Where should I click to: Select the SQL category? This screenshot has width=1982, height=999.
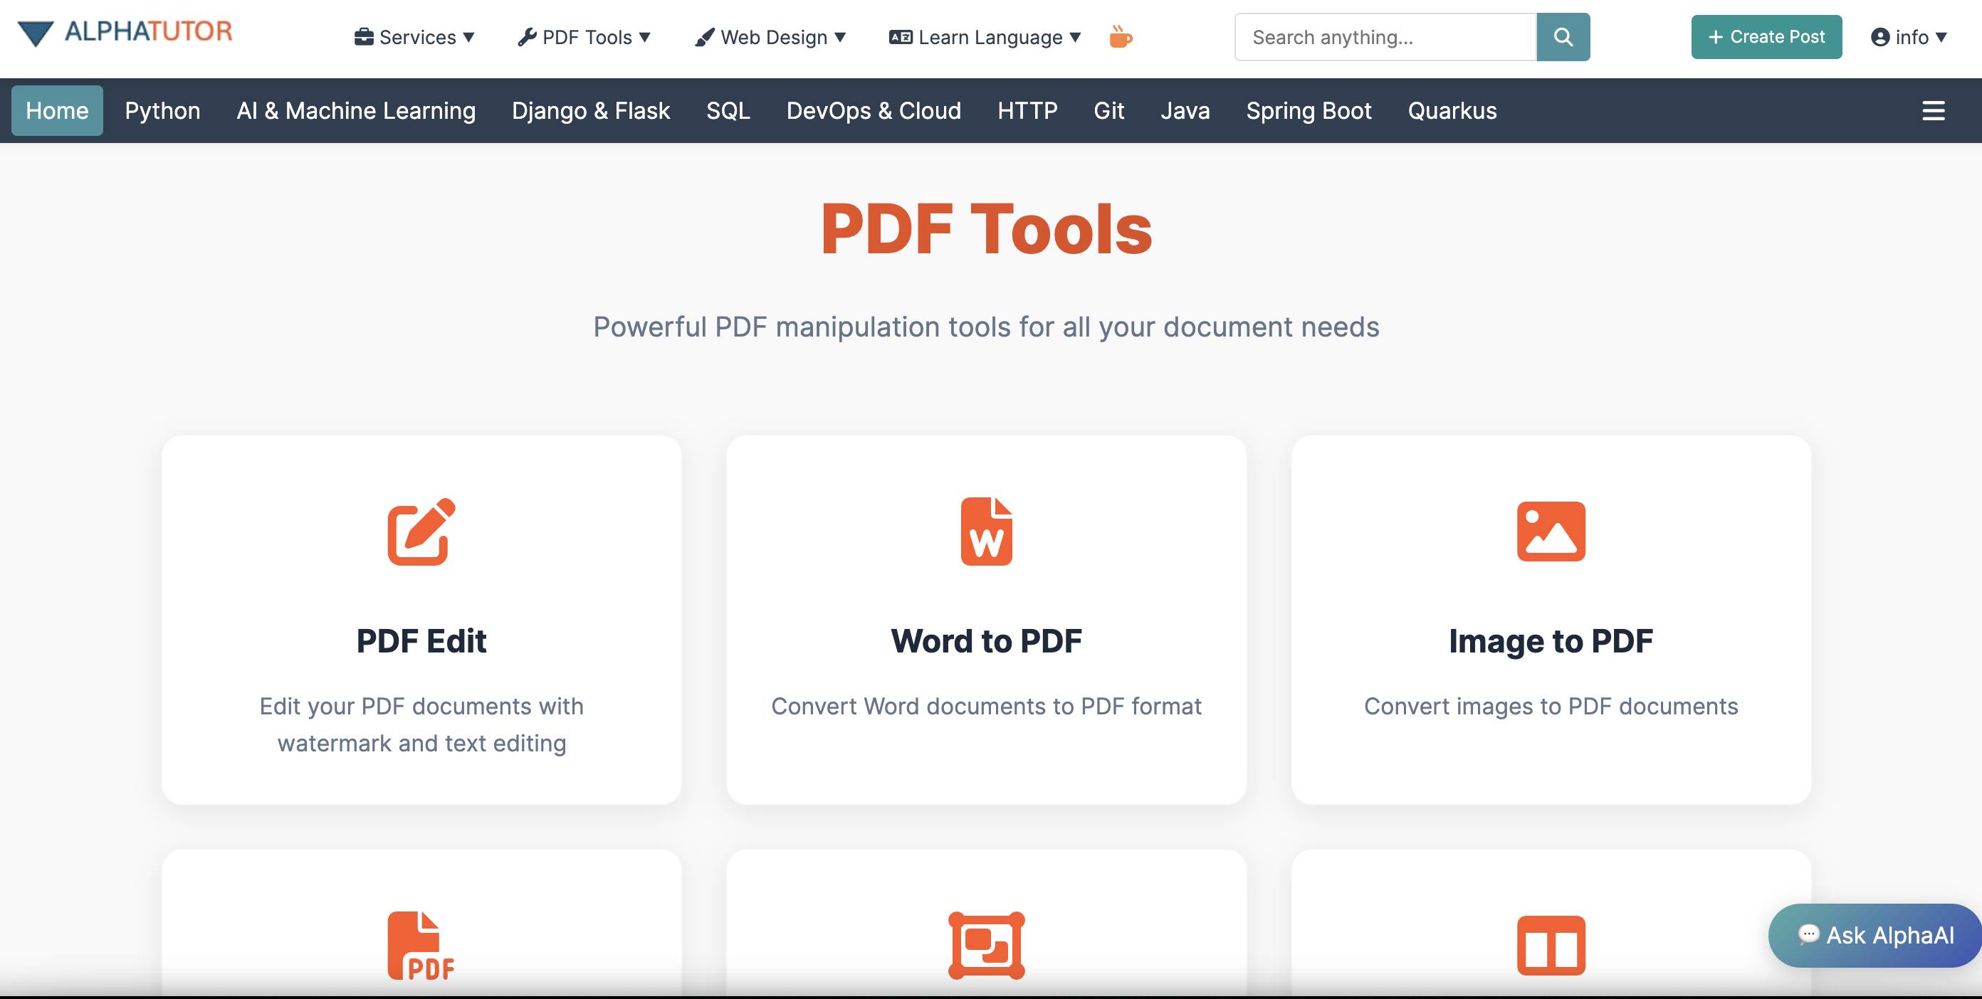(728, 111)
